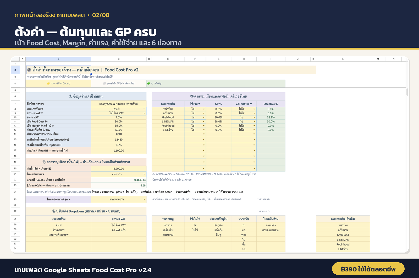The height and width of the screenshot is (278, 419).
Task: Open the หน้าร้าน VAT บน fee dropdown arrow
Action: pyautogui.click(x=254, y=109)
